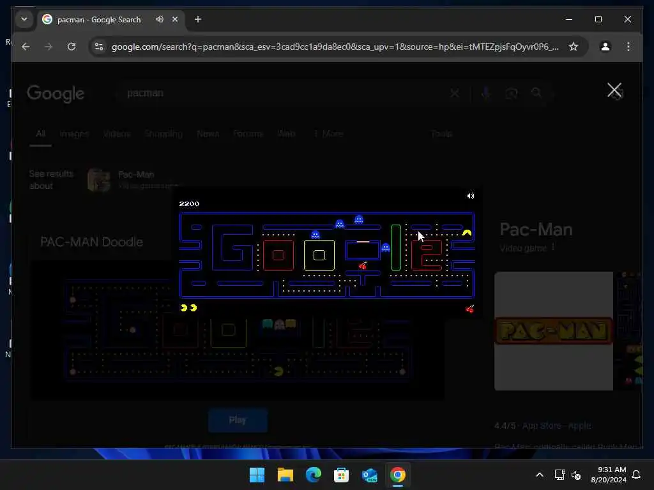Click the address bar URL
This screenshot has height=490, width=654.
pos(335,47)
